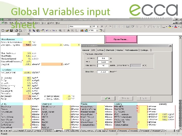The image size is (182, 136).
Task: Apply yellow Fill Color bucket
Action: coord(170,27)
